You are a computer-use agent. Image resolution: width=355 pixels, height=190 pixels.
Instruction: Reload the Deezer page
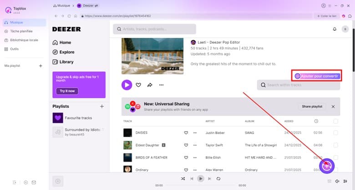(69, 16)
